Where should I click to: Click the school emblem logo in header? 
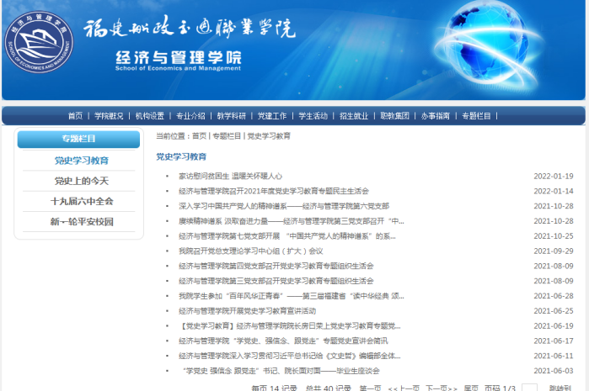coord(40,44)
